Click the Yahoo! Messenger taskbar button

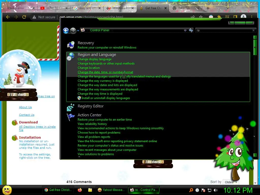click(111, 190)
